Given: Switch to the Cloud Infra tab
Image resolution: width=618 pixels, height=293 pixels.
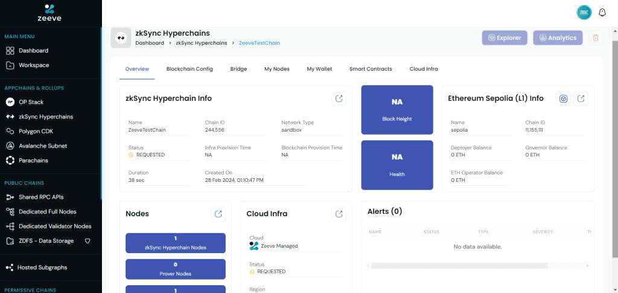Looking at the screenshot, I should [x=424, y=69].
